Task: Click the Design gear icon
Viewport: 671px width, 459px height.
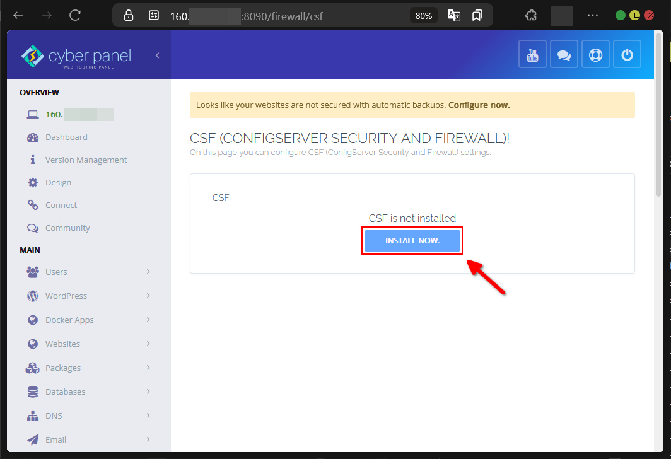Action: [x=33, y=183]
